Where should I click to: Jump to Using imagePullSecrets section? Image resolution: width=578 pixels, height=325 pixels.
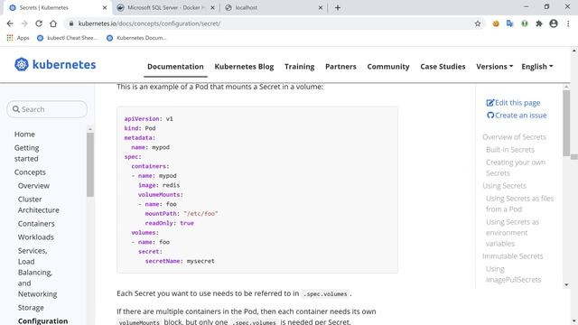pos(513,274)
